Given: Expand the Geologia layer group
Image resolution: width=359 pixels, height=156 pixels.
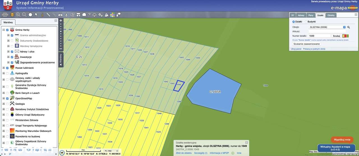Looking at the screenshot, I should [x=4, y=104].
